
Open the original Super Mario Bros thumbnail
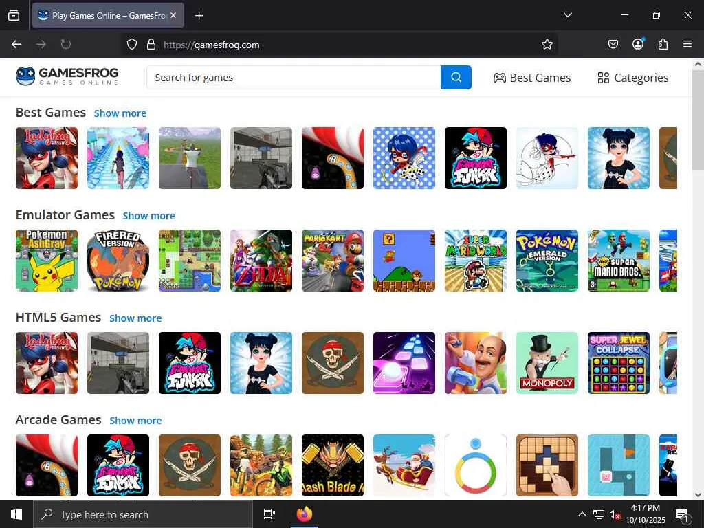click(x=404, y=261)
